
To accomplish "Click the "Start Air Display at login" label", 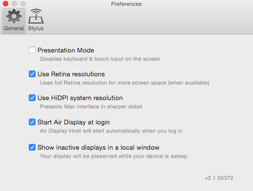I will click(x=74, y=122).
